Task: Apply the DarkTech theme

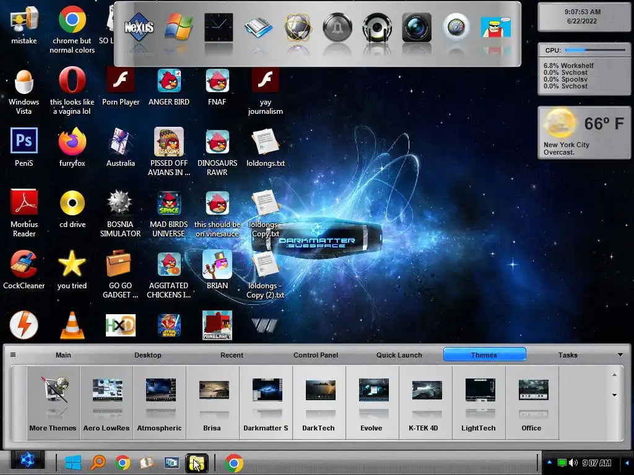Action: click(x=319, y=403)
